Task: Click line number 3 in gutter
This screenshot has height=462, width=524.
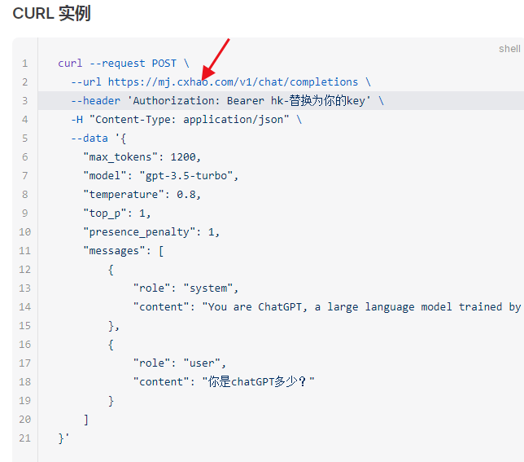Action: point(25,101)
